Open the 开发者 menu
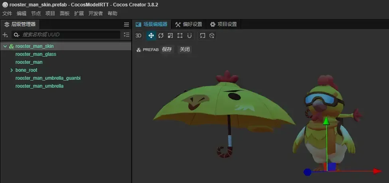 (95, 14)
